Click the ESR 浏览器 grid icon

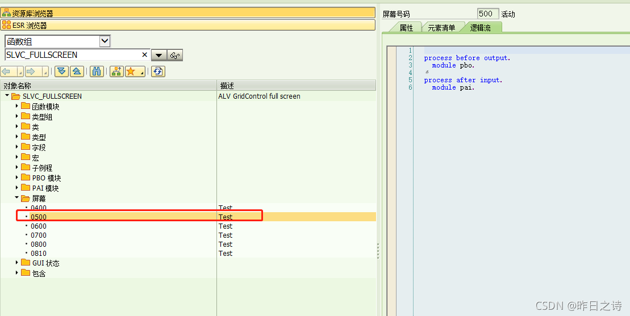pos(6,26)
